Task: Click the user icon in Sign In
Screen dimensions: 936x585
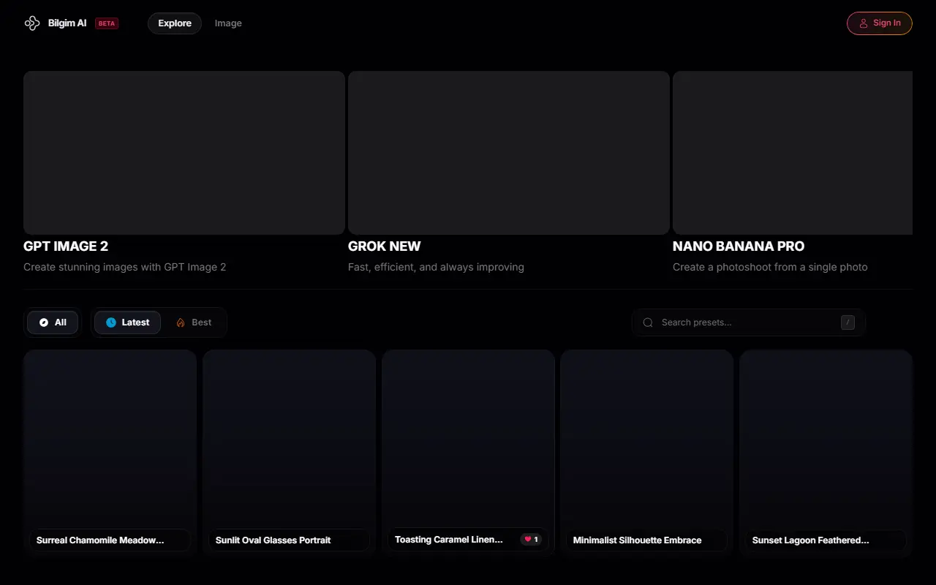Action: 864,23
